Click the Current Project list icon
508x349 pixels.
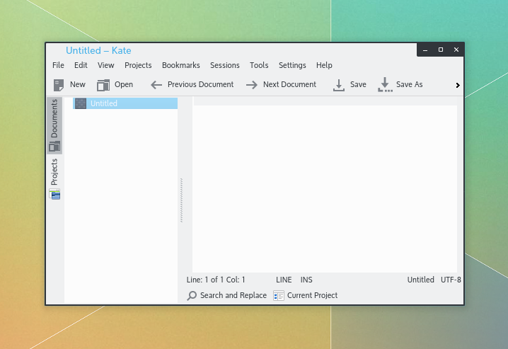279,295
